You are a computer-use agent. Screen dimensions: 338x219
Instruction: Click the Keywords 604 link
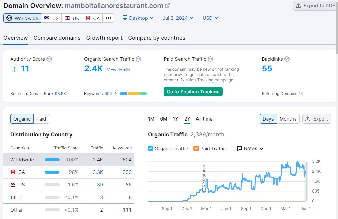coord(108,94)
